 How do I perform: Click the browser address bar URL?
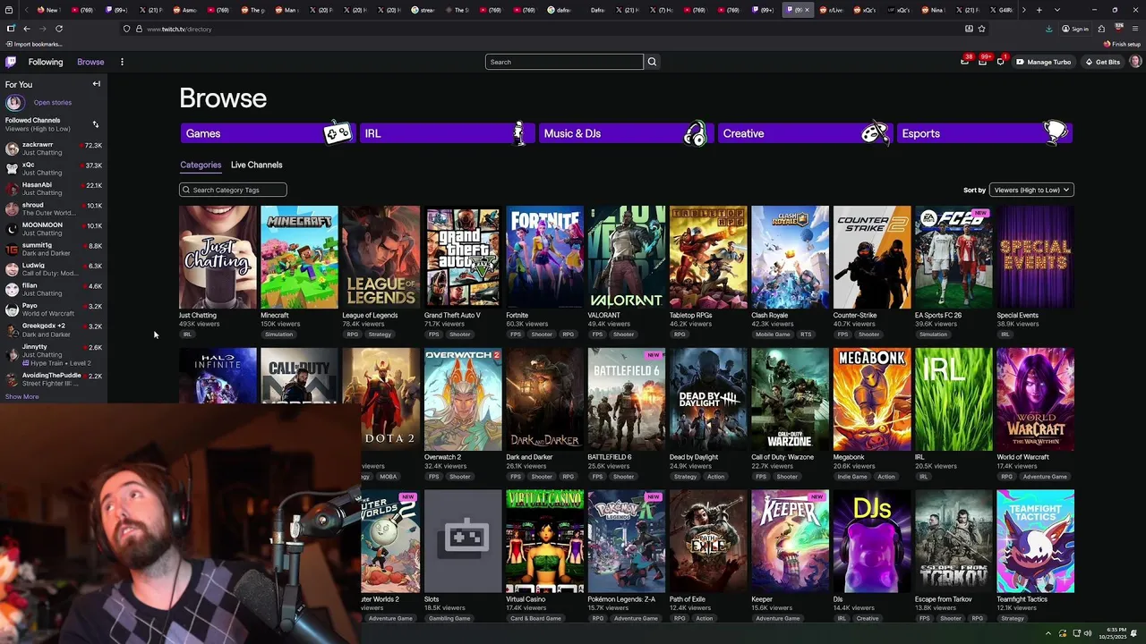point(179,29)
